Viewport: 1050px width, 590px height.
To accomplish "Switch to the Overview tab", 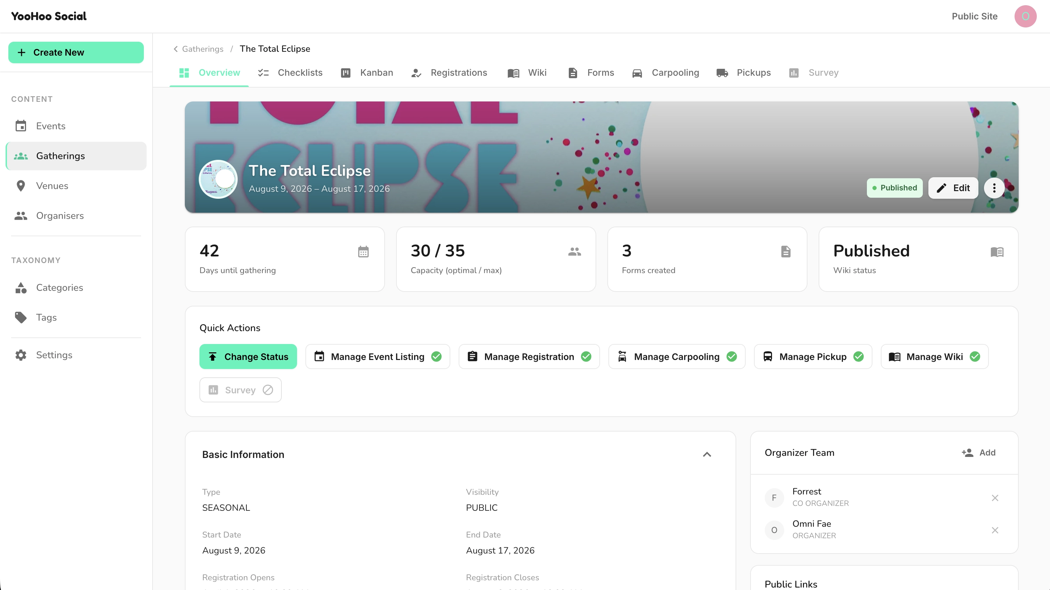I will [209, 73].
